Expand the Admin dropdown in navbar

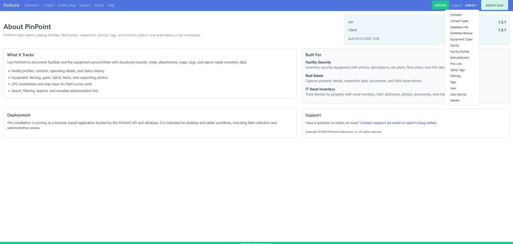point(471,5)
